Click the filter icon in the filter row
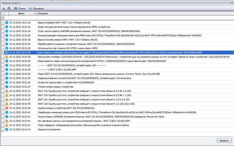This screenshot has width=234, height=146. pyautogui.click(x=3, y=18)
